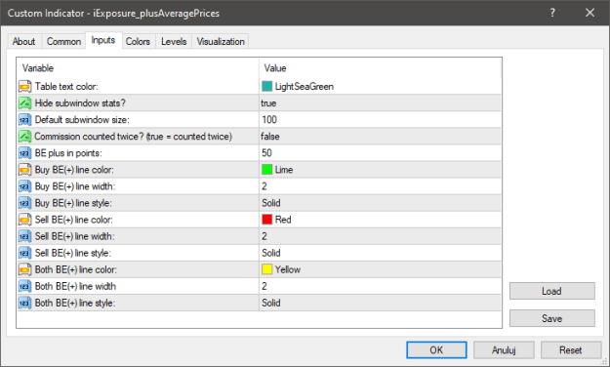This screenshot has height=367, width=610.
Task: Click the integer icon beside Sell BE(+) line width
Action: (x=24, y=236)
